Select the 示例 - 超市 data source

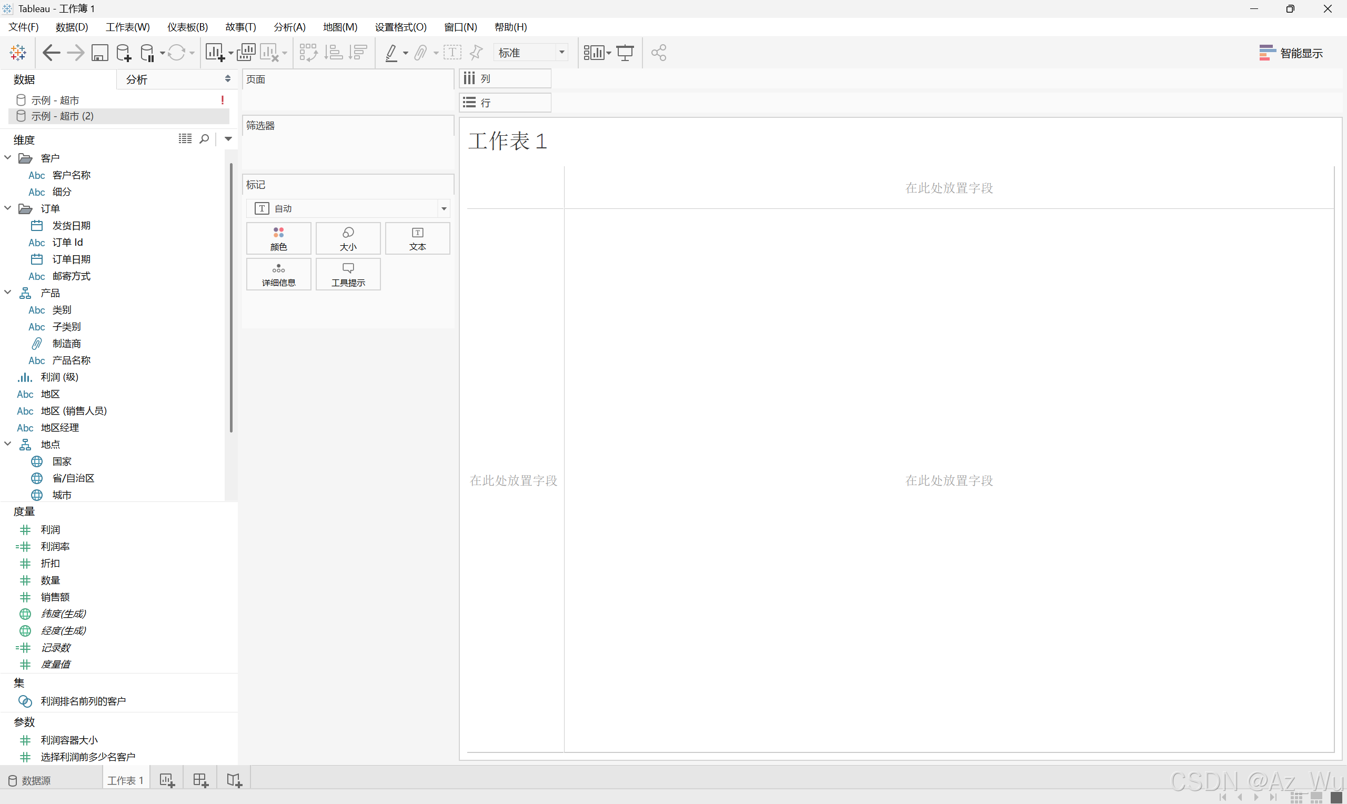coord(55,100)
